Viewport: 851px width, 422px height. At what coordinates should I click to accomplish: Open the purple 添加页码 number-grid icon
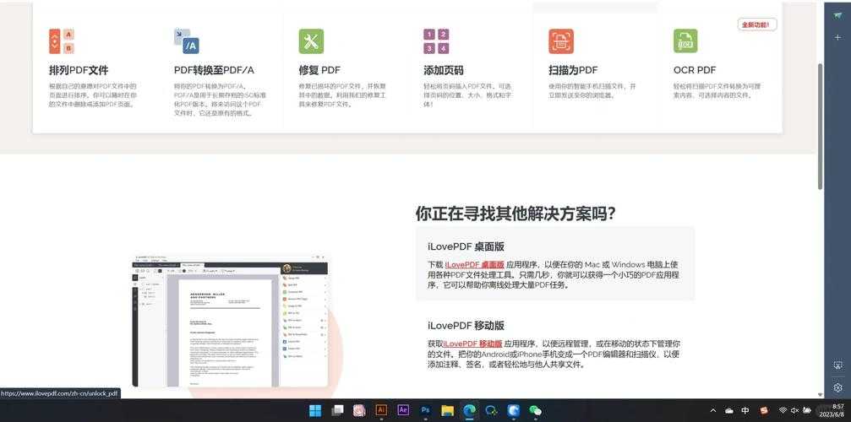[436, 41]
